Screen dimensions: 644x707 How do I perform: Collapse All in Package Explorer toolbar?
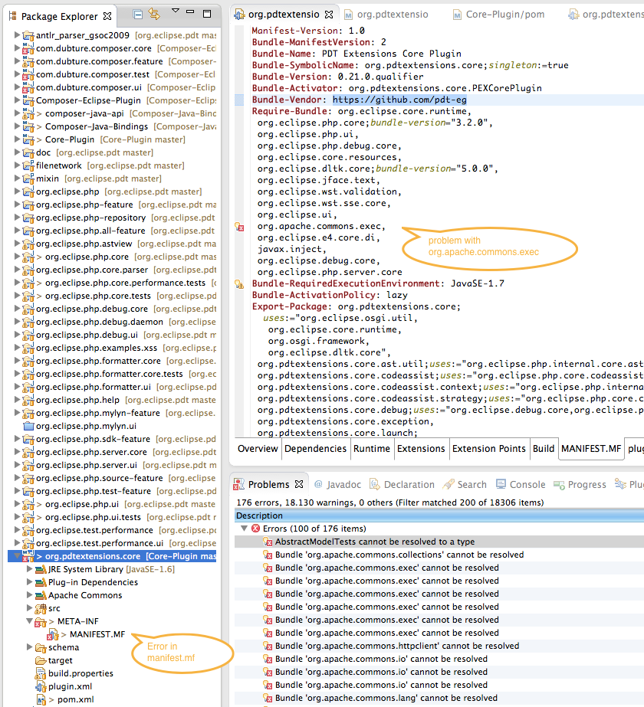(x=138, y=15)
